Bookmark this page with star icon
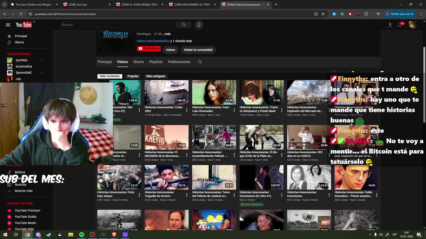 click(x=323, y=14)
